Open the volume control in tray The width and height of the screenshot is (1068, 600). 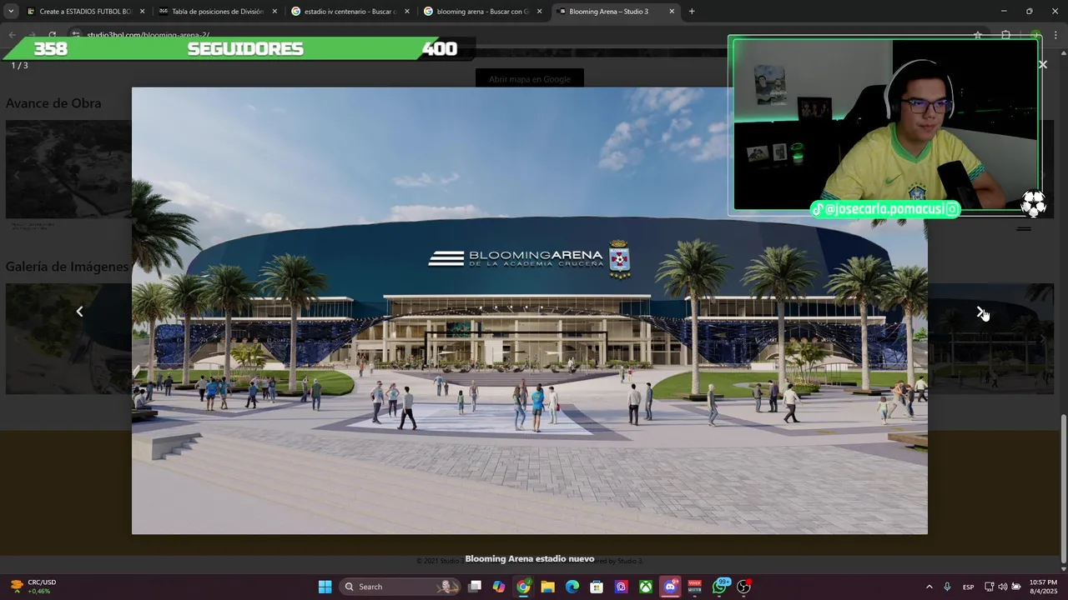[1002, 587]
